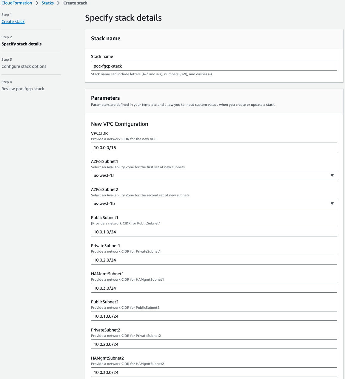Edit the HAMgmtSubnet1 CIDR field

(x=214, y=288)
